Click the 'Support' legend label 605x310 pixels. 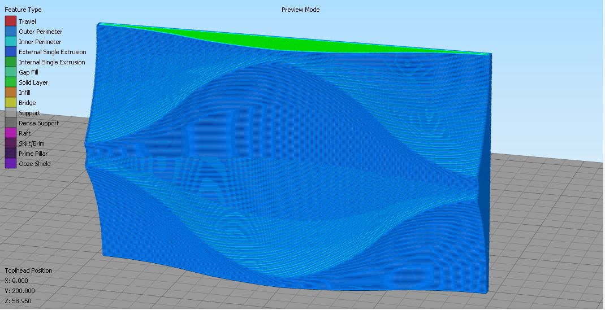coord(29,113)
